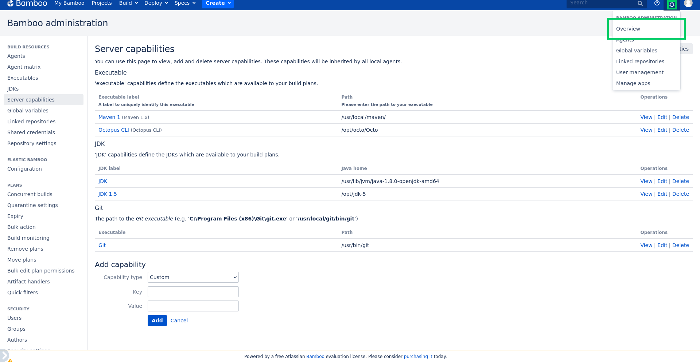This screenshot has width=700, height=362.
Task: Delete the JDK 1.5 capability
Action: pyautogui.click(x=680, y=194)
